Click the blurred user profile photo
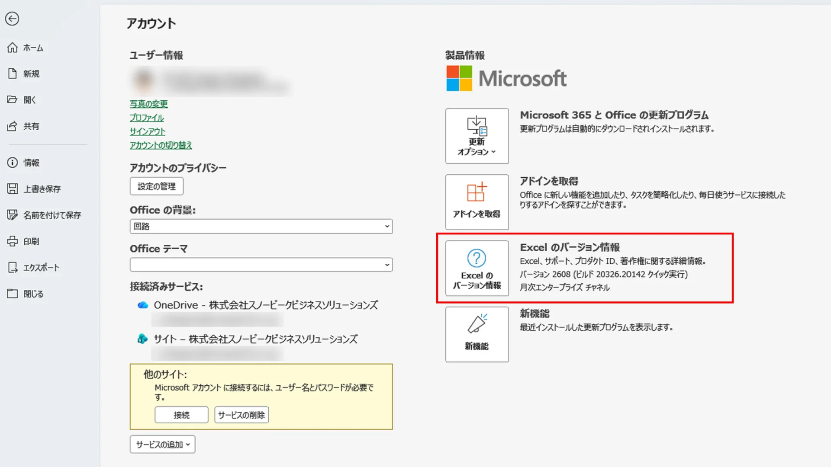The image size is (831, 467). coord(144,80)
